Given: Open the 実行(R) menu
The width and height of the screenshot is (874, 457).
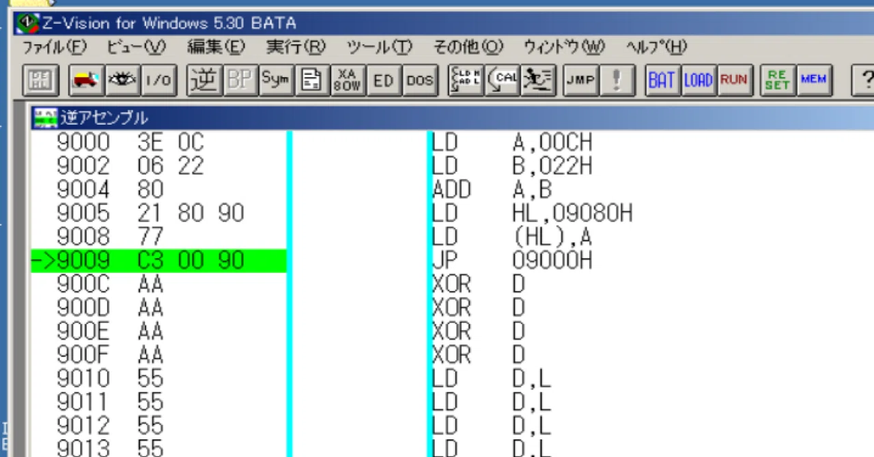Looking at the screenshot, I should (296, 48).
